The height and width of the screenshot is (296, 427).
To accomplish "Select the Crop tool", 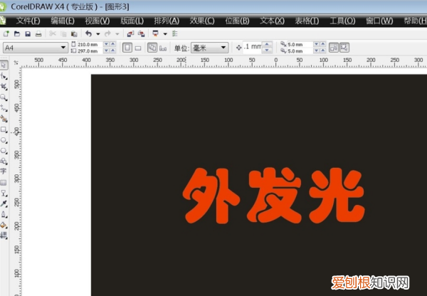I will [4, 87].
